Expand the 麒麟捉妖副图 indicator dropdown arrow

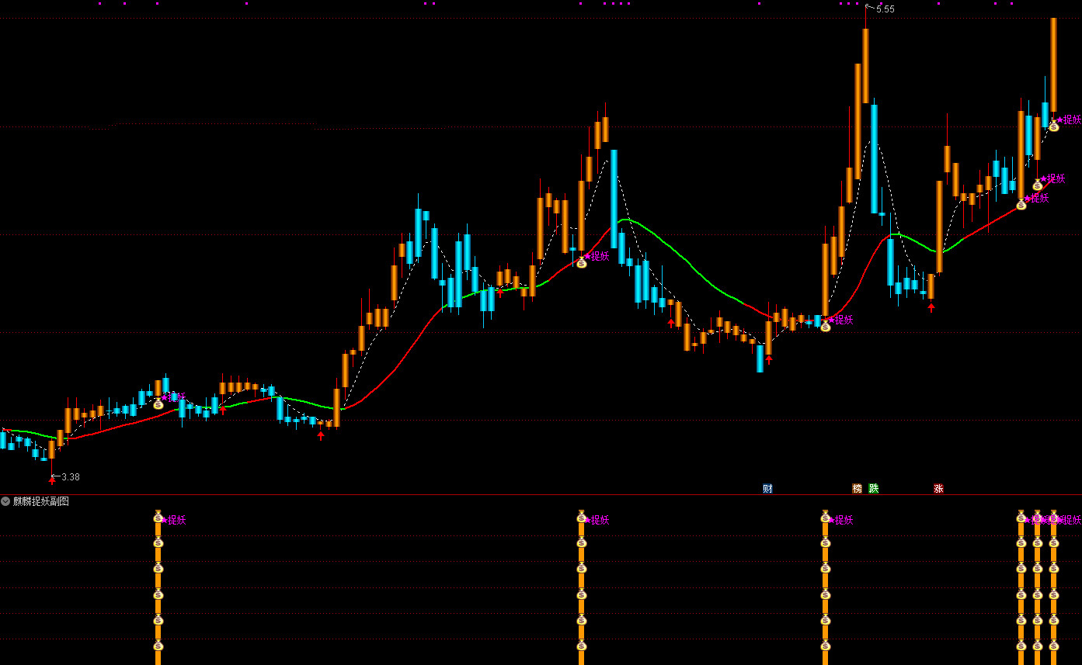[x=6, y=501]
